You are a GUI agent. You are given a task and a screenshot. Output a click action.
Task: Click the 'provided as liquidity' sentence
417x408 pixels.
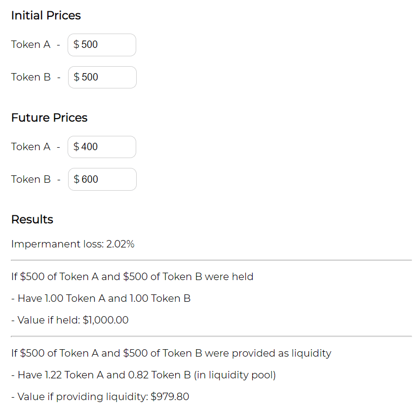tap(171, 353)
